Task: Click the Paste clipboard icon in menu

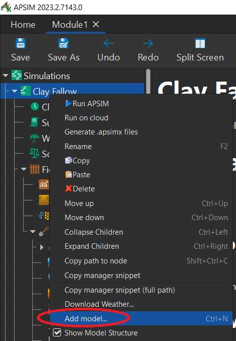Action: click(69, 175)
